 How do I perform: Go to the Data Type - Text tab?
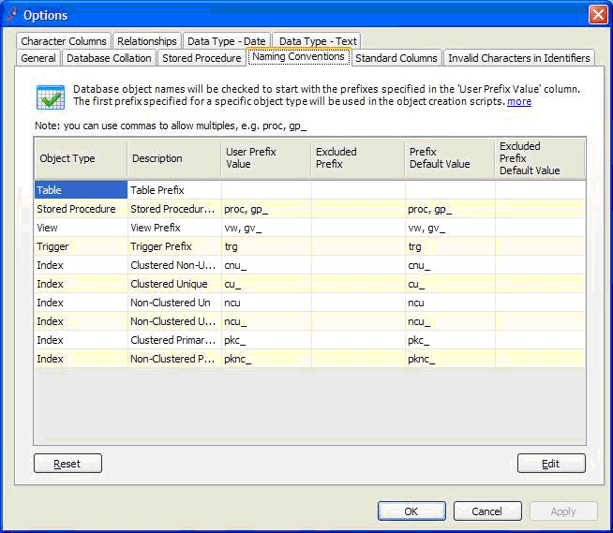tap(317, 41)
